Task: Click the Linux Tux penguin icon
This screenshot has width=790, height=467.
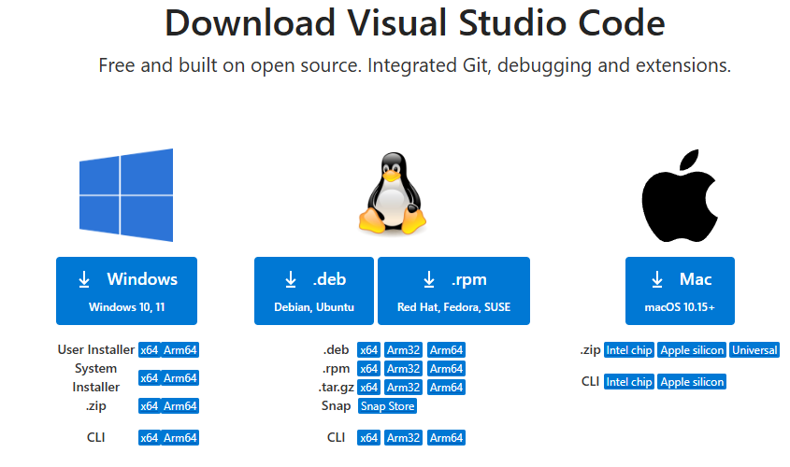Action: pyautogui.click(x=392, y=193)
